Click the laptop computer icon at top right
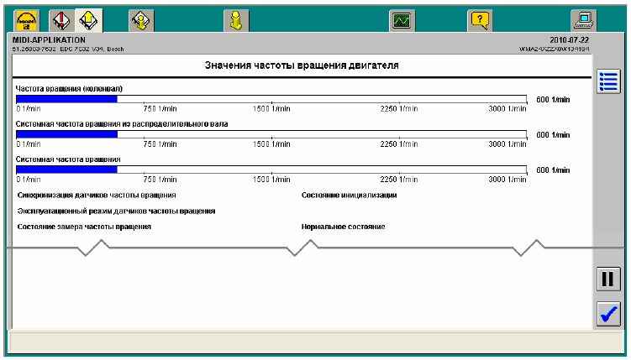The height and width of the screenshot is (360, 631). point(583,17)
